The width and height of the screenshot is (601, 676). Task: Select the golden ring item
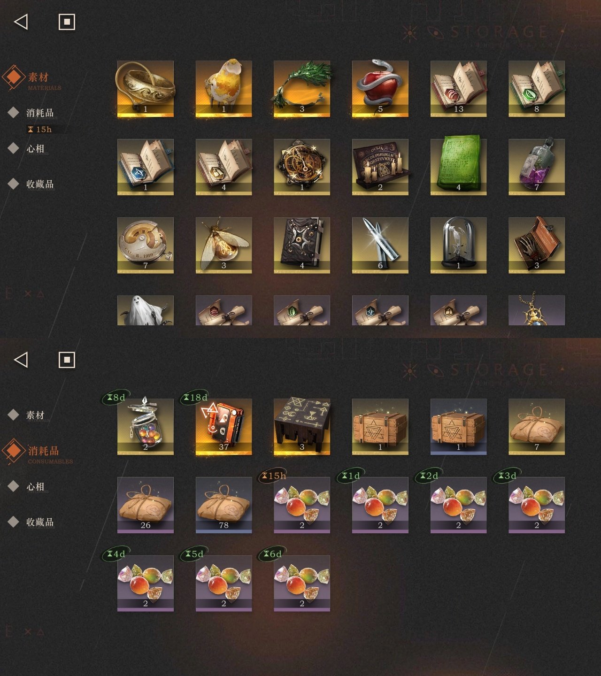pos(146,88)
